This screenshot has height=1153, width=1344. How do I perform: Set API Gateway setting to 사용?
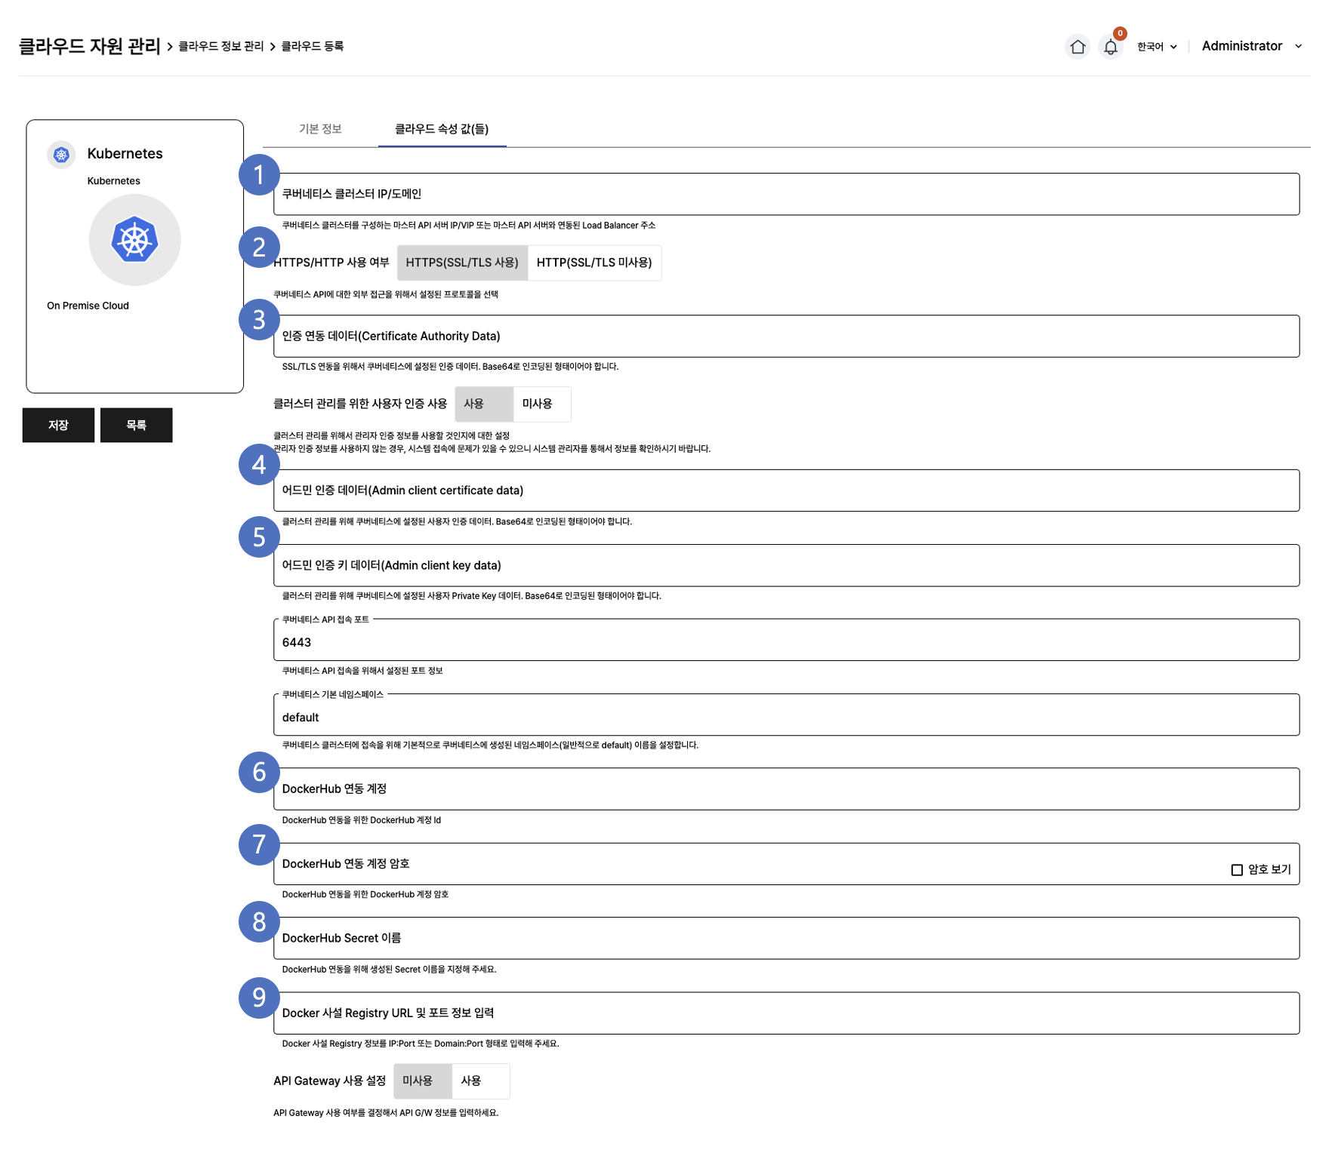[x=472, y=1081]
